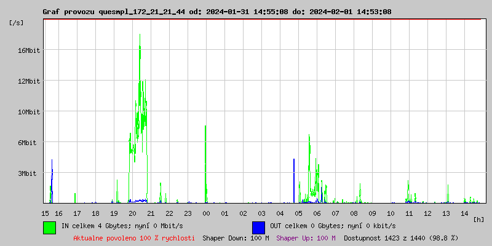Select the 'Shaper Down: 100 M' text
Image resolution: width=492 pixels, height=246 pixels.
click(236, 237)
